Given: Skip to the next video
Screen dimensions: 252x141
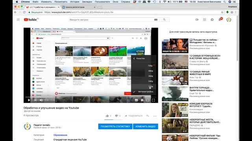Looking at the screenshot, I should [x=35, y=100].
